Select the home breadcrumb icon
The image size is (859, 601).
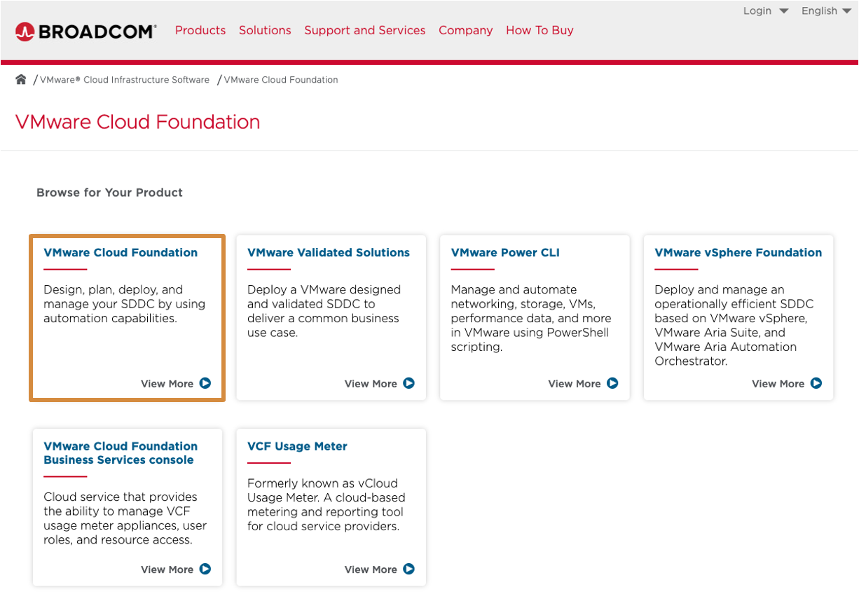[21, 79]
